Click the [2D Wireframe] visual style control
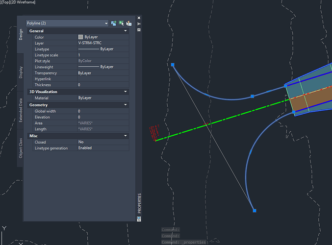 click(23, 2)
